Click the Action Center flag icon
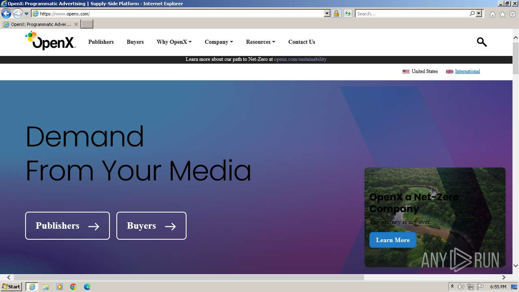Screen dimensions: 519x292 [480, 287]
